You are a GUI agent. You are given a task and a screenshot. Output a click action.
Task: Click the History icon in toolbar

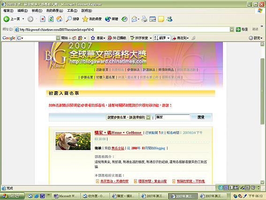point(124,19)
